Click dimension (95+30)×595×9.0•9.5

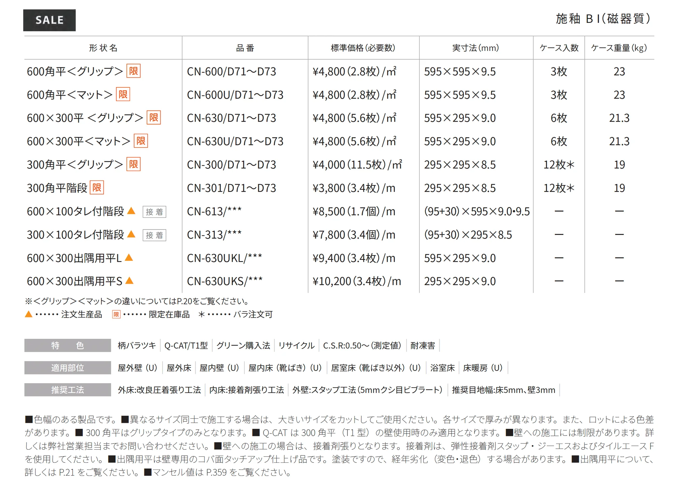pyautogui.click(x=477, y=211)
